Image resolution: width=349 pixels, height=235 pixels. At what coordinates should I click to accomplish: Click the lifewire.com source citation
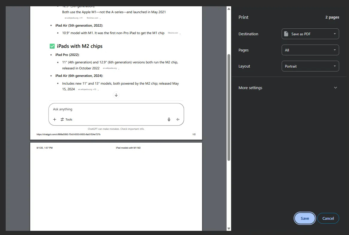(173, 33)
